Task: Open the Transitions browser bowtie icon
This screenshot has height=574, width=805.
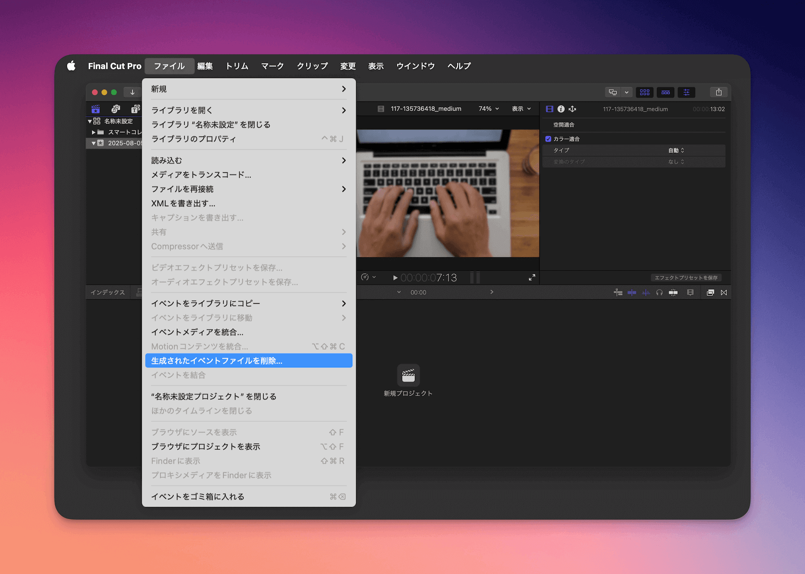Action: click(x=724, y=293)
